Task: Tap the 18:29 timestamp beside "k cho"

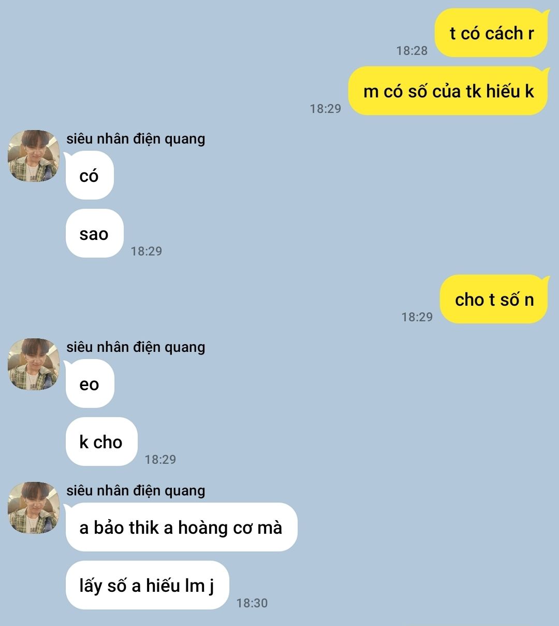Action: tap(160, 459)
